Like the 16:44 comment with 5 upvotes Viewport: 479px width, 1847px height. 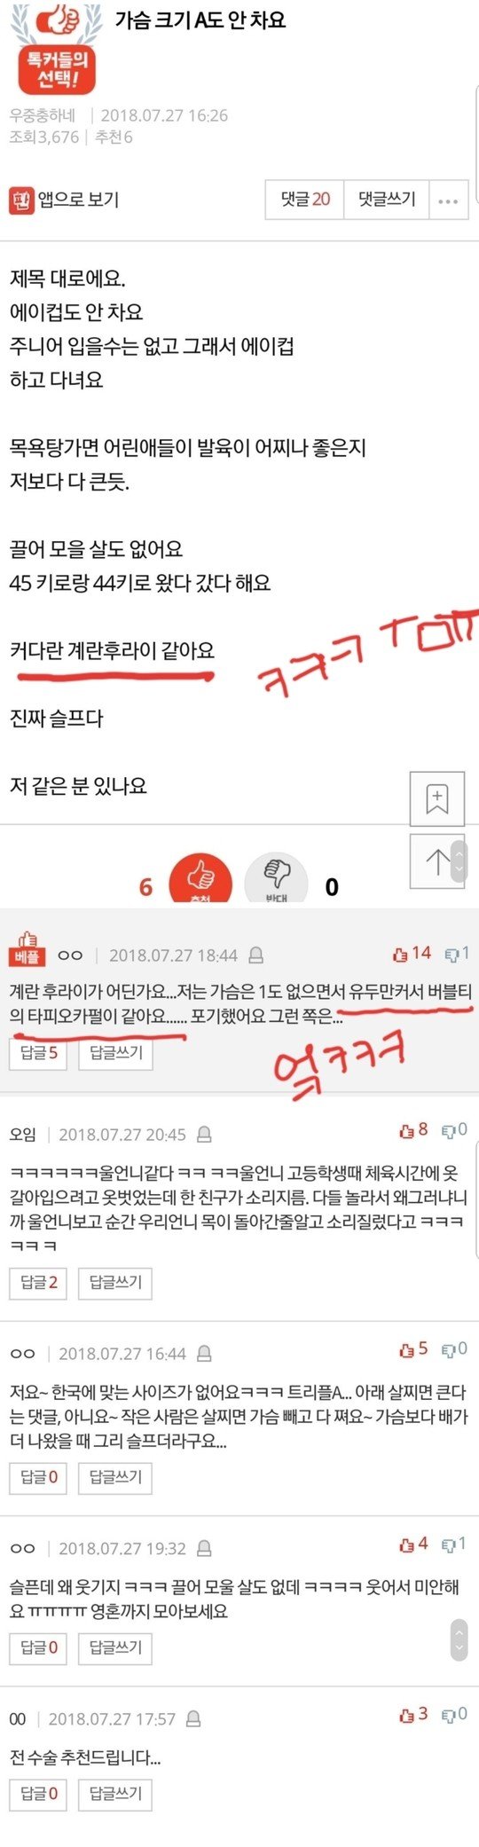coord(414,1349)
